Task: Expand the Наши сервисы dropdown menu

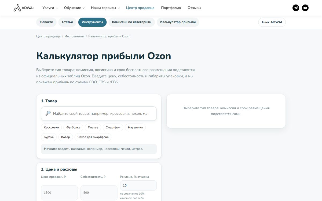Action: pyautogui.click(x=105, y=8)
